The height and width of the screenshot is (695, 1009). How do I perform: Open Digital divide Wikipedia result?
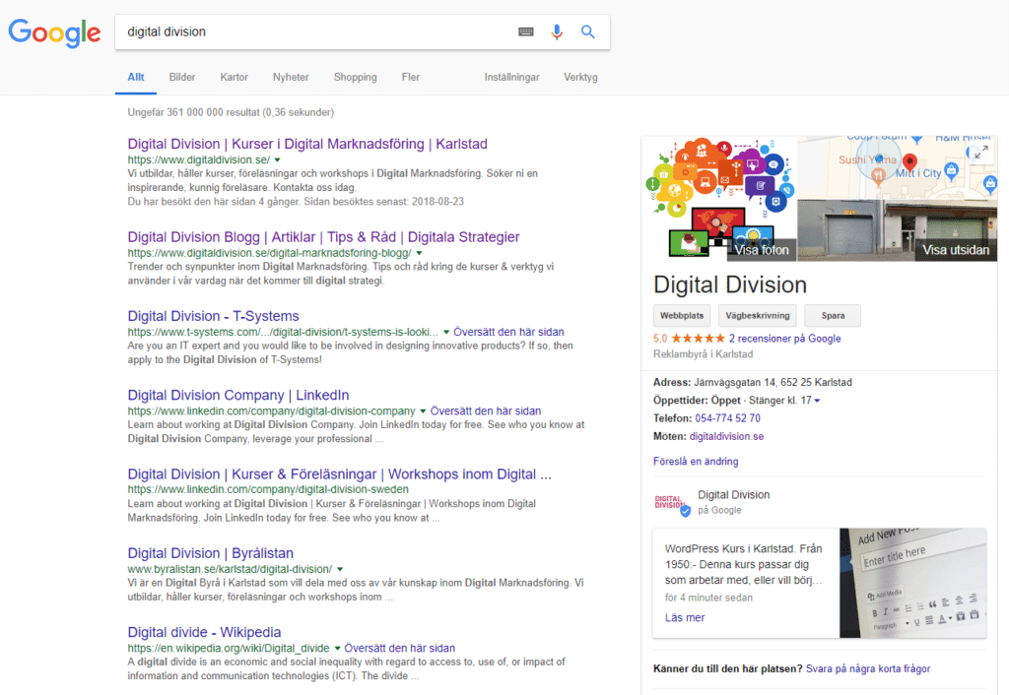[x=204, y=633]
